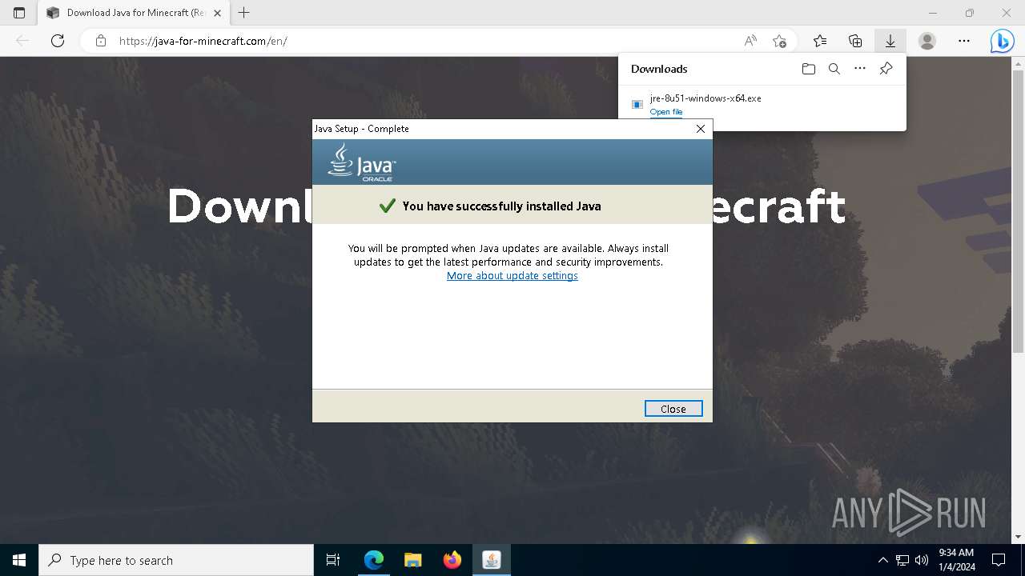Viewport: 1025px width, 576px height.
Task: Open the Windows Start menu
Action: pyautogui.click(x=19, y=560)
